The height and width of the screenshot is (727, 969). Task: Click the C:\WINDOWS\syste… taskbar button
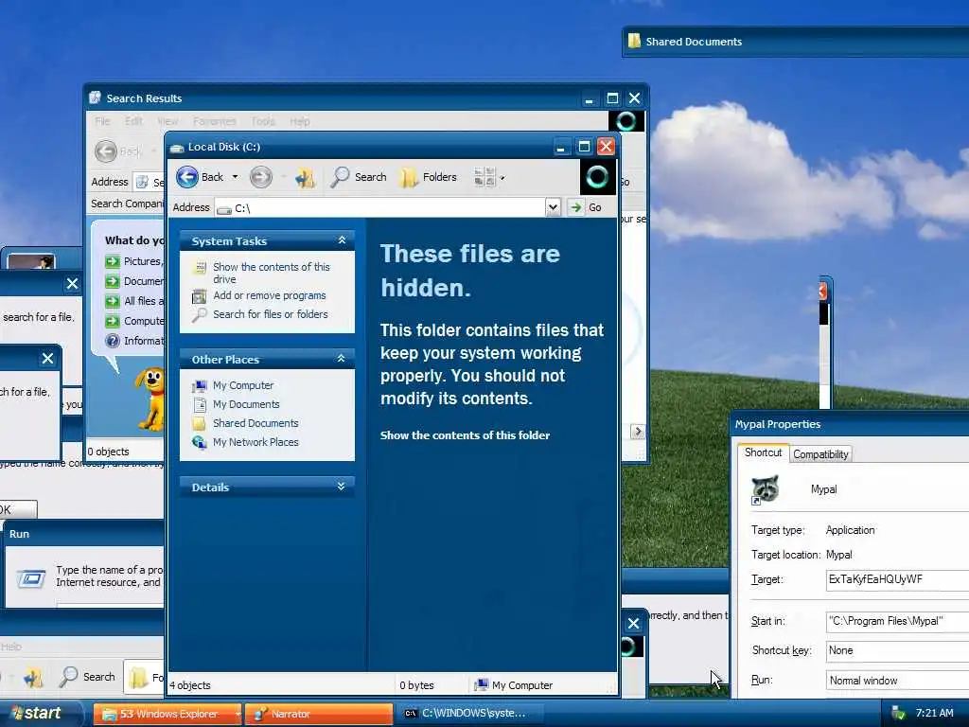point(469,714)
